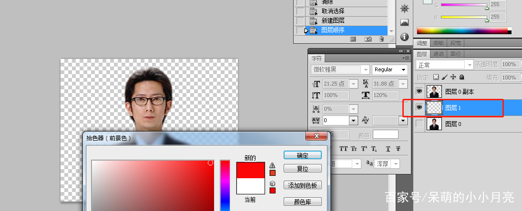Screen dimensions: 522x211
Task: Toggle checkbox beside 图层顺序 action
Action: [300, 30]
